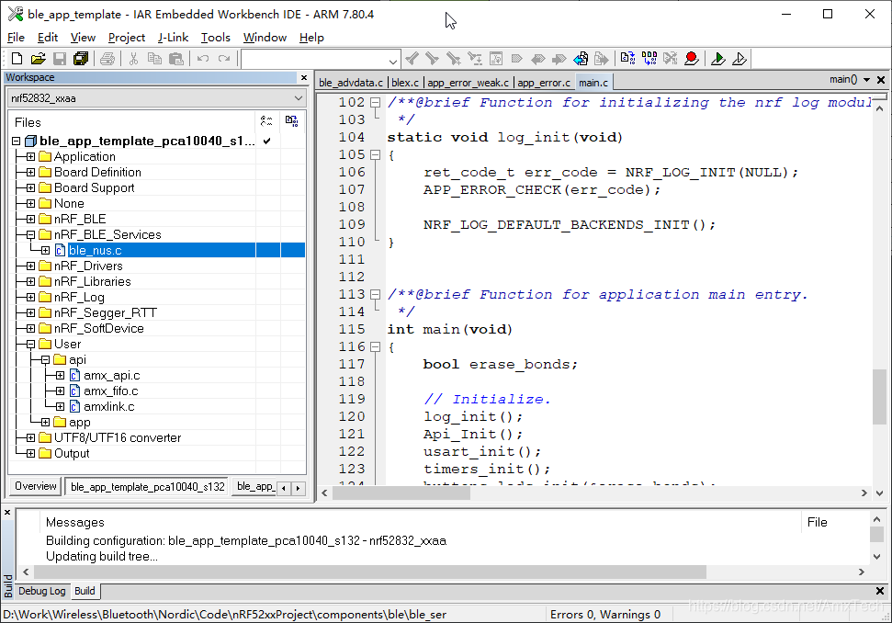Open the J-Link menu
This screenshot has width=892, height=623.
[x=173, y=38]
